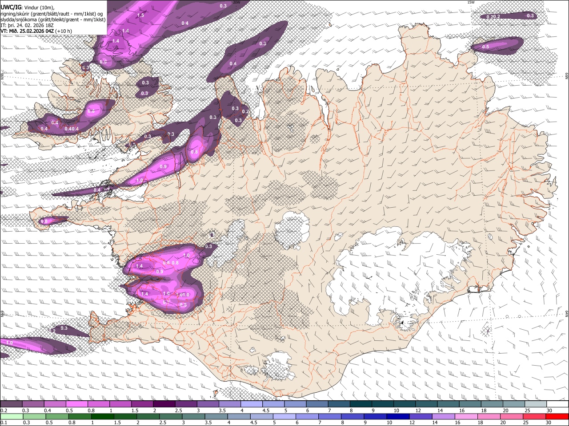Click the '15W' longitude label
The width and height of the screenshot is (569, 426).
pos(470,2)
